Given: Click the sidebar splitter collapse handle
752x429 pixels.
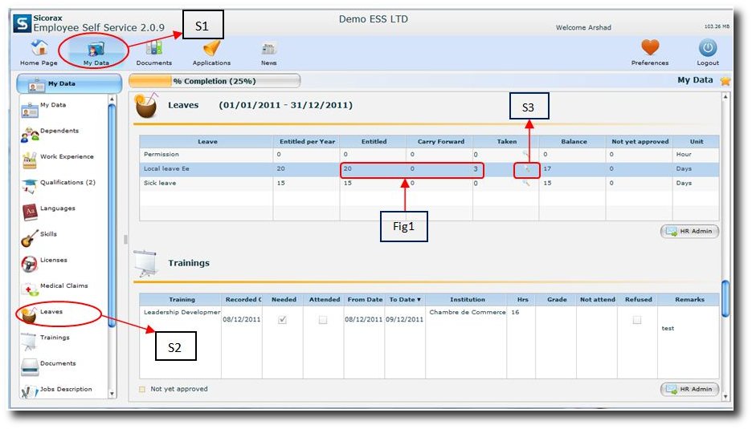Looking at the screenshot, I should coord(125,239).
